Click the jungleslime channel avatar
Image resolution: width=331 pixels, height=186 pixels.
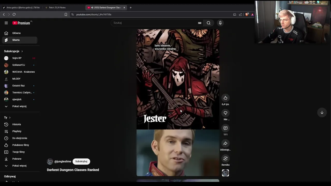coord(50,161)
